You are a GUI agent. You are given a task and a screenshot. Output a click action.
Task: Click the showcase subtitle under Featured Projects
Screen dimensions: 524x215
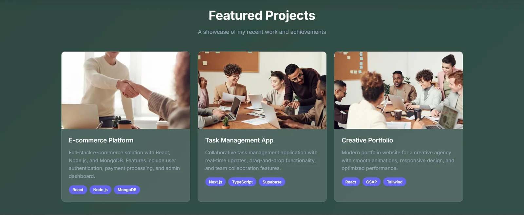(262, 32)
